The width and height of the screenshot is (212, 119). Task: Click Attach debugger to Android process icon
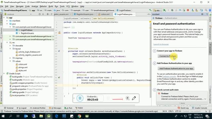click(x=184, y=10)
